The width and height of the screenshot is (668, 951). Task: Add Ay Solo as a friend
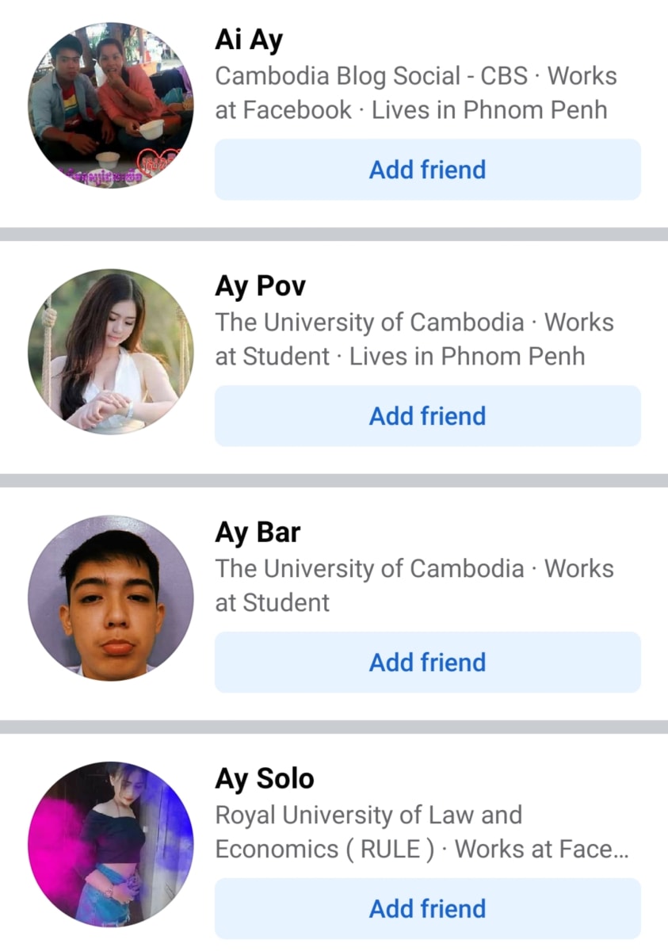point(428,909)
